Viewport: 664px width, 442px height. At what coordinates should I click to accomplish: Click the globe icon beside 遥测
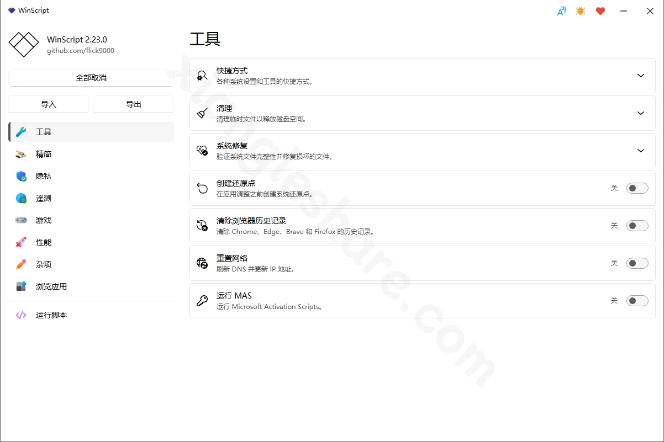(x=21, y=198)
